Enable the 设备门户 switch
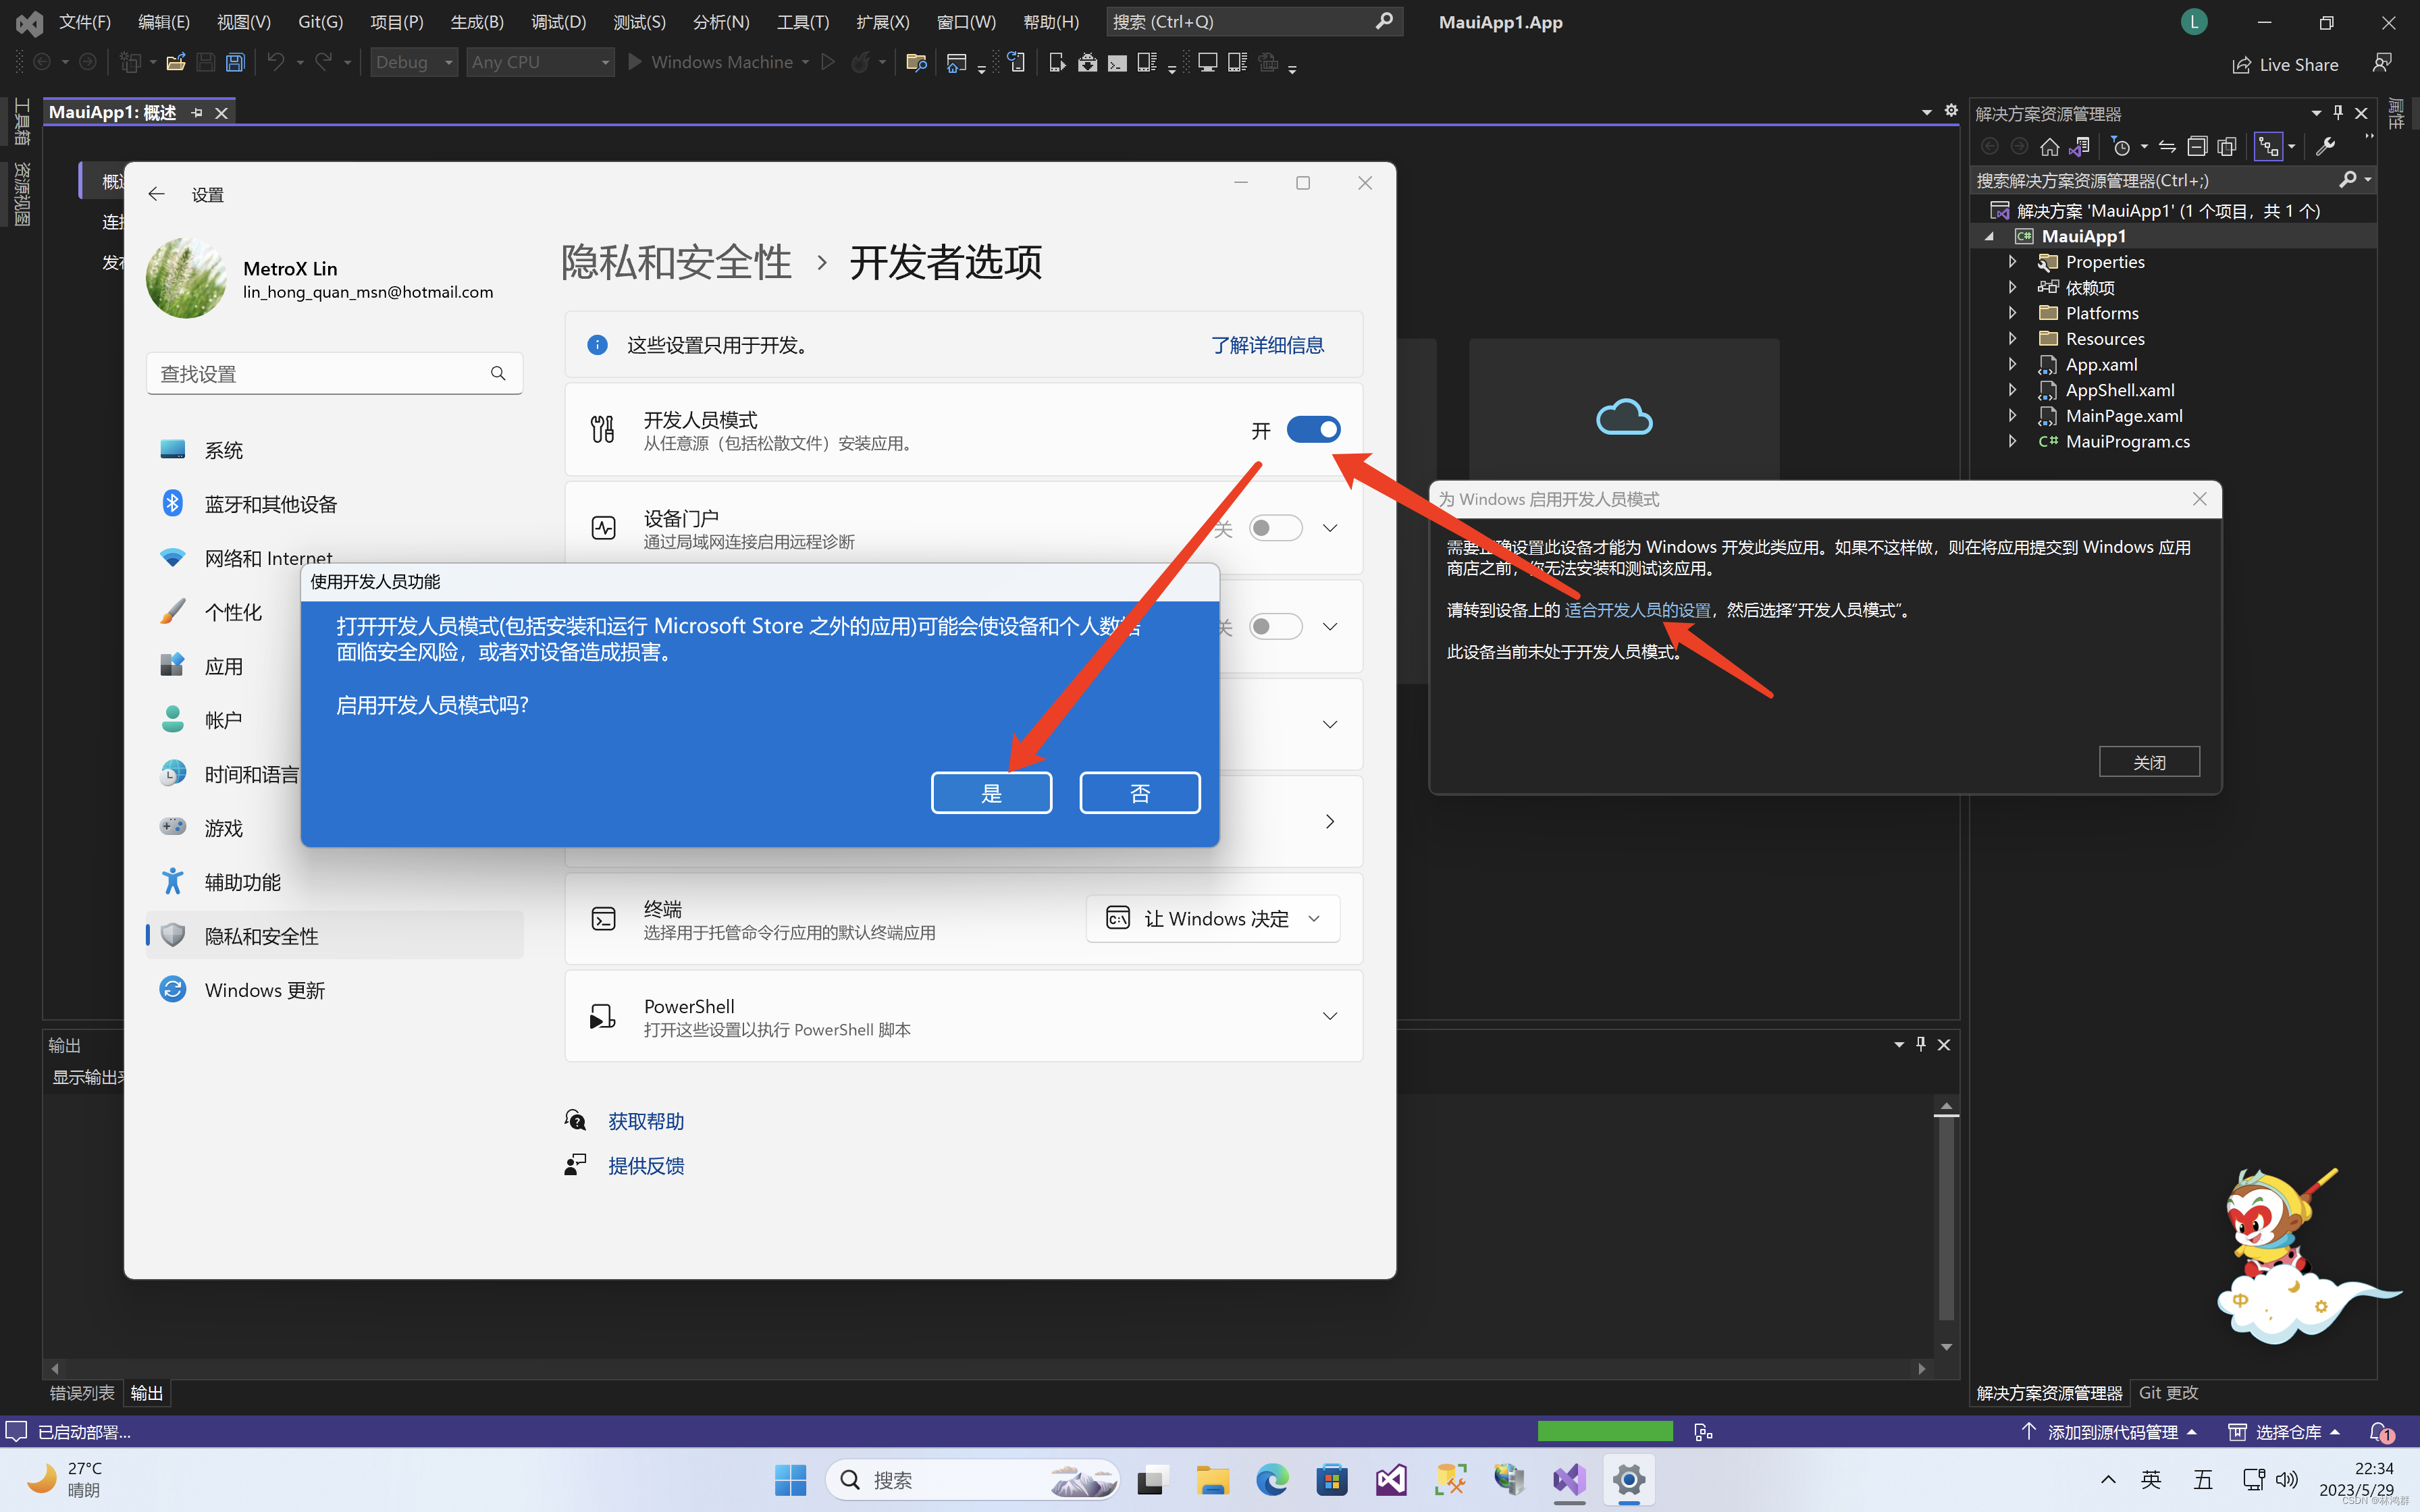 (1275, 527)
